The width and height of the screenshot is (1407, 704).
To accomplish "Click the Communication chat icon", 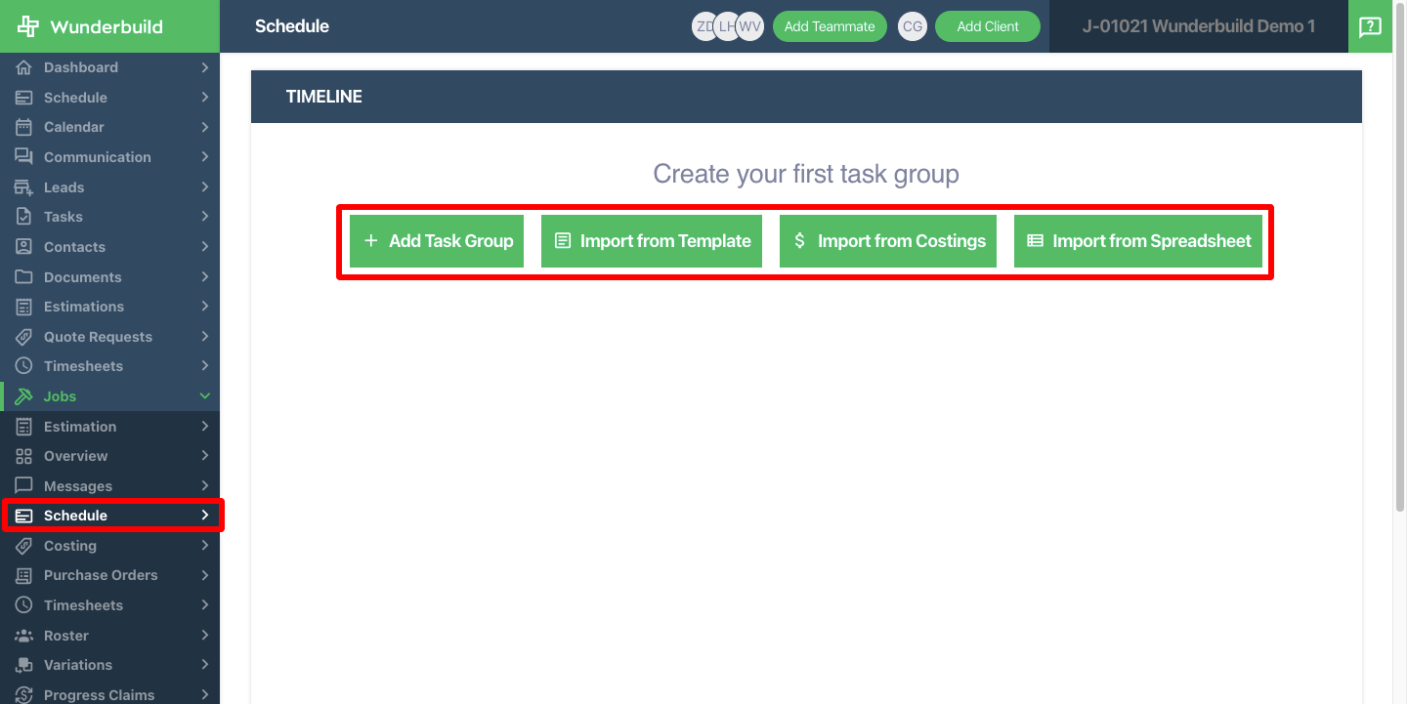I will click(24, 157).
